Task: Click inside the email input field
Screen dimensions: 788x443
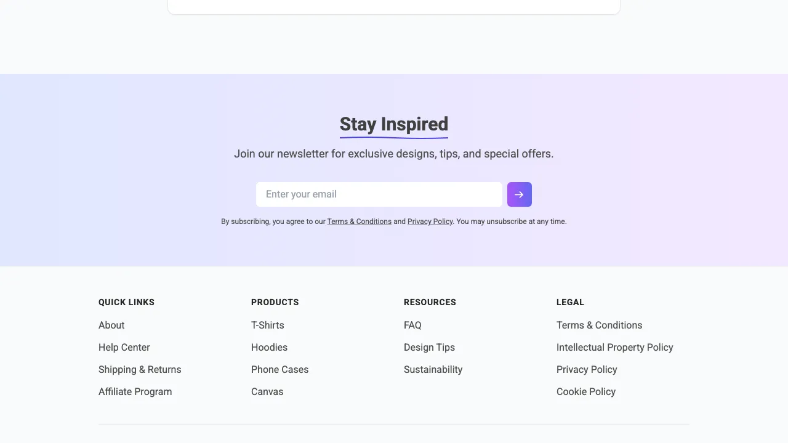Action: click(x=379, y=194)
